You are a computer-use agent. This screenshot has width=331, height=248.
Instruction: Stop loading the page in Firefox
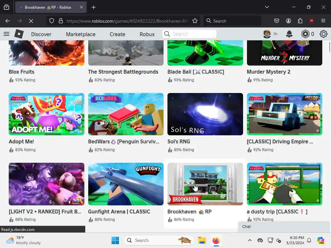pos(31,21)
